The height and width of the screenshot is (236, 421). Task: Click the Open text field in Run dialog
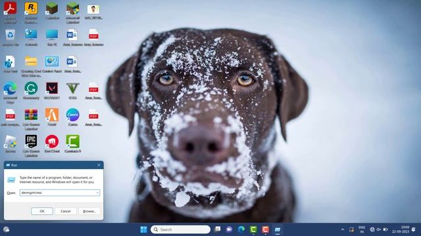pos(60,193)
